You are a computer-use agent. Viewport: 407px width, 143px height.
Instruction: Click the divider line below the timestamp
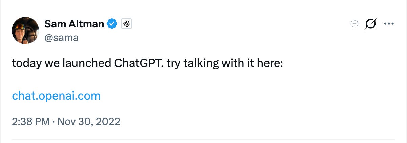click(203, 139)
